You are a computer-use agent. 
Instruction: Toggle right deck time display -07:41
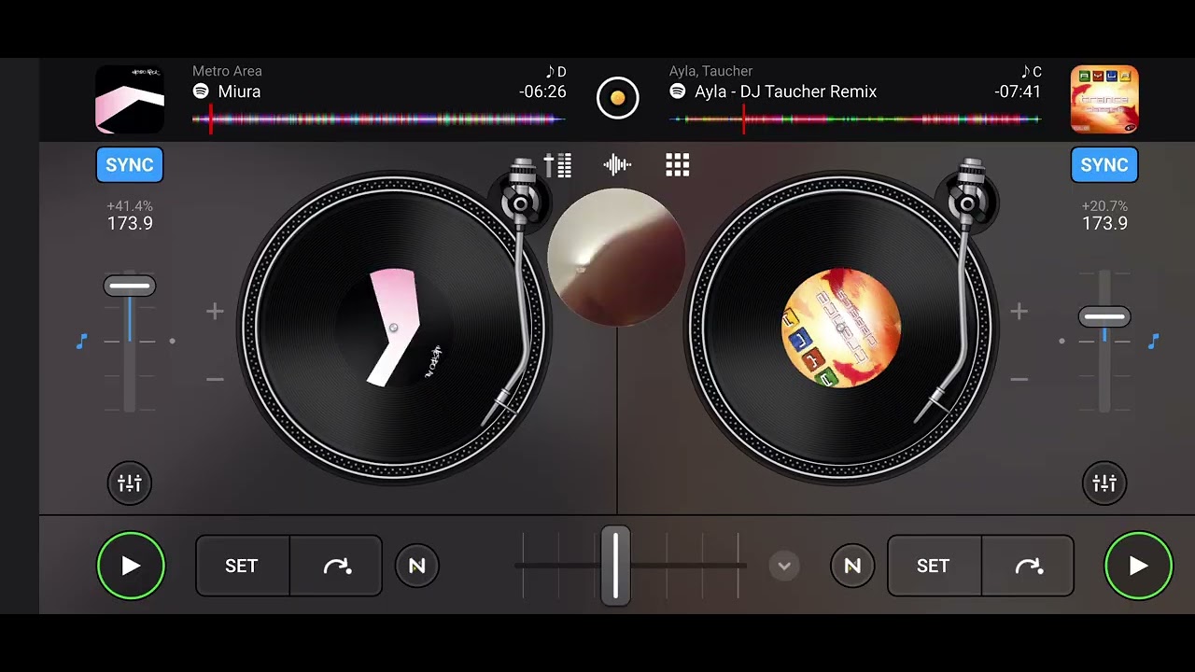(x=1018, y=91)
